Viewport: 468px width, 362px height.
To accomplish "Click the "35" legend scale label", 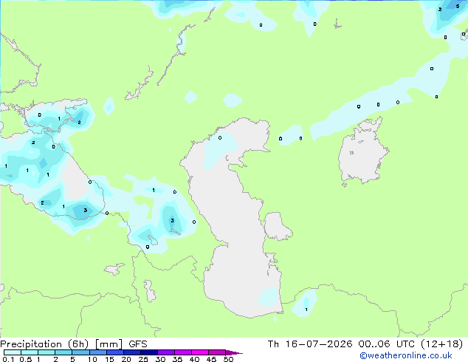I will (177, 359).
